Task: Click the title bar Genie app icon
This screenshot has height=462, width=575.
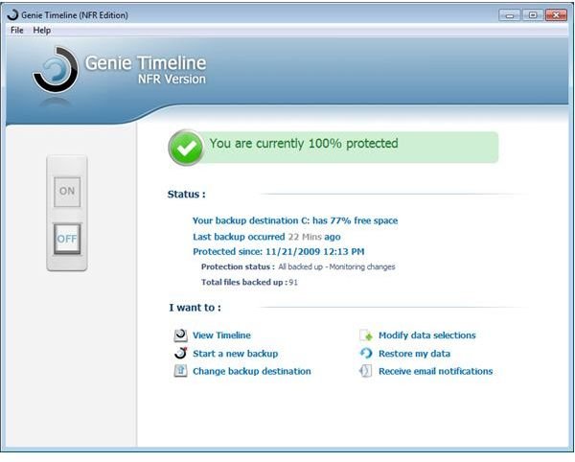Action: click(x=12, y=15)
